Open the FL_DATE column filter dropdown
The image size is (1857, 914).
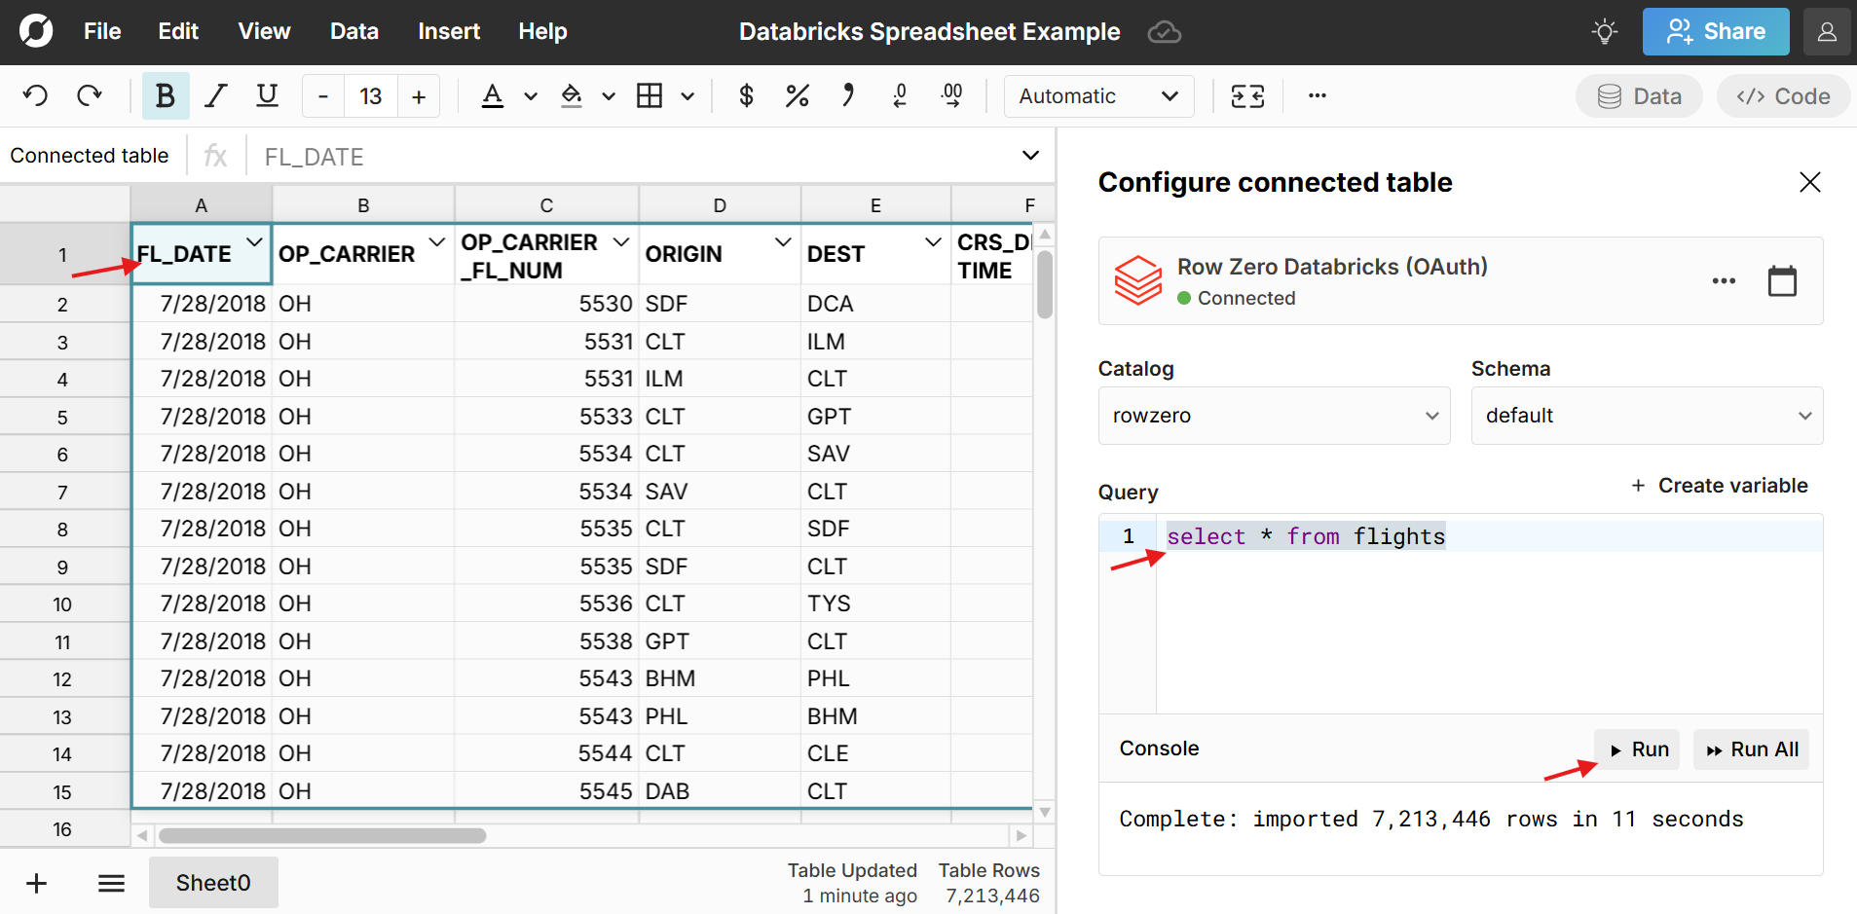point(255,242)
